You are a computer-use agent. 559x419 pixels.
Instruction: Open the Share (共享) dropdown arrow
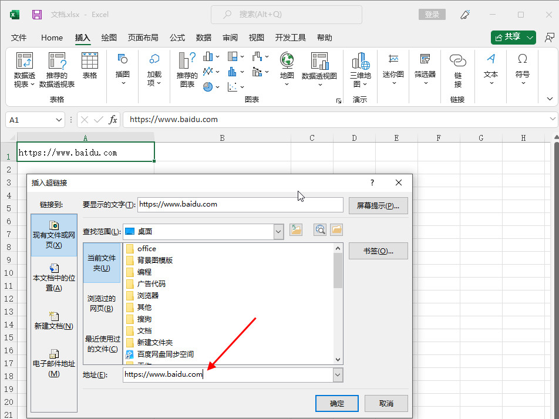coord(530,38)
